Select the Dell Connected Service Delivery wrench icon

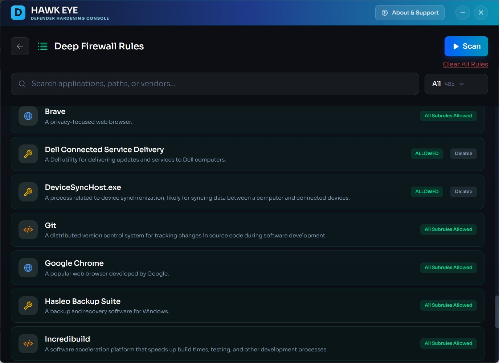pyautogui.click(x=28, y=154)
